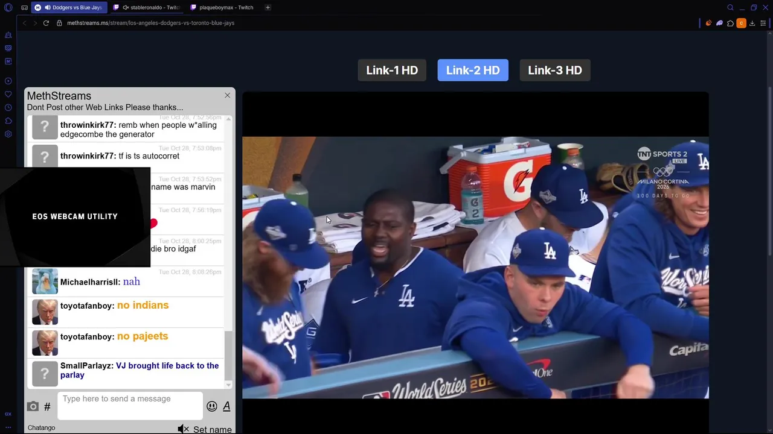The height and width of the screenshot is (434, 773).
Task: Open the orange C extension icon
Action: 741,23
